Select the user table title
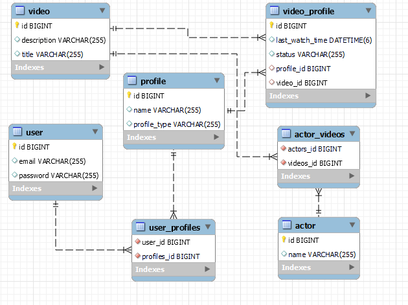 [34, 132]
